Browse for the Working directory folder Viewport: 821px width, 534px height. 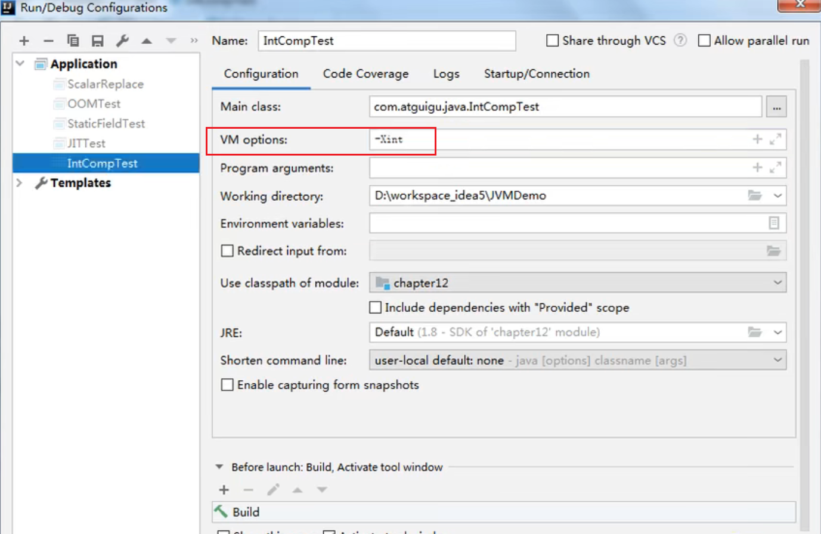755,195
